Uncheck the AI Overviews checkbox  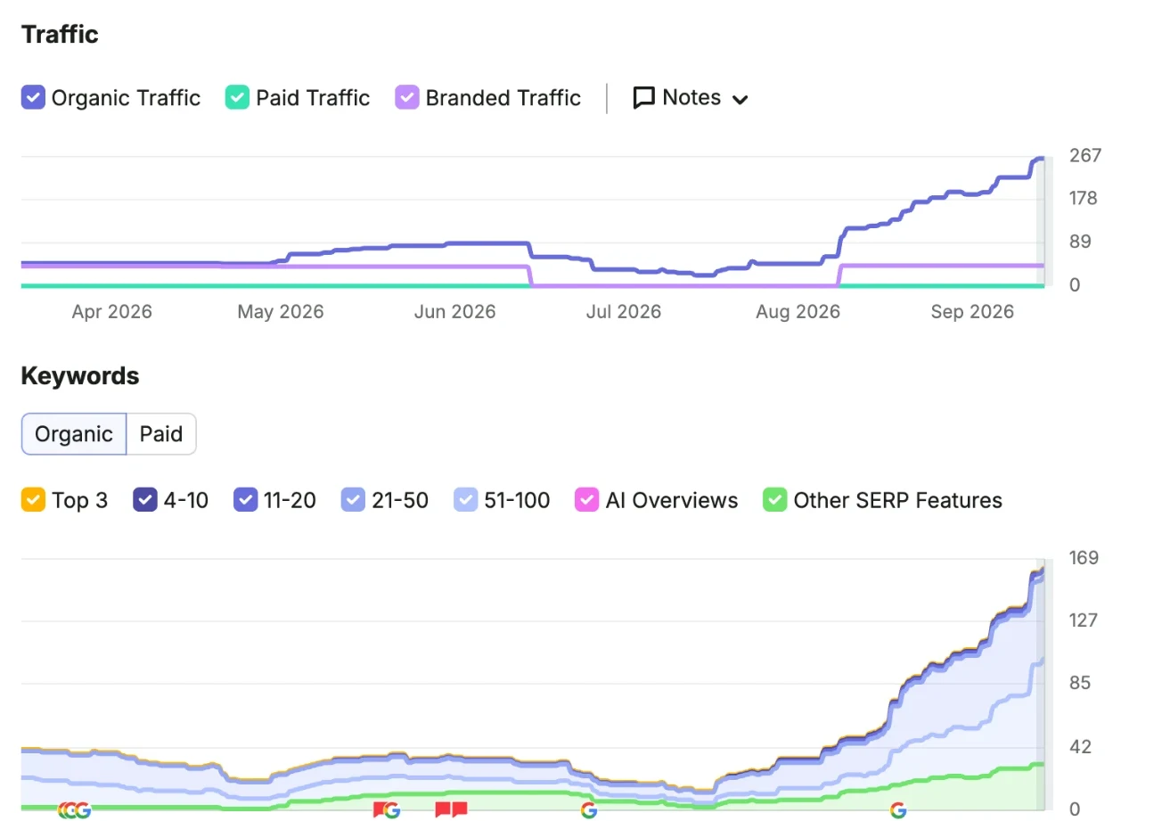[586, 500]
